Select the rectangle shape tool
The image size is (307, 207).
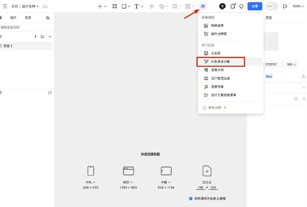coord(124,6)
